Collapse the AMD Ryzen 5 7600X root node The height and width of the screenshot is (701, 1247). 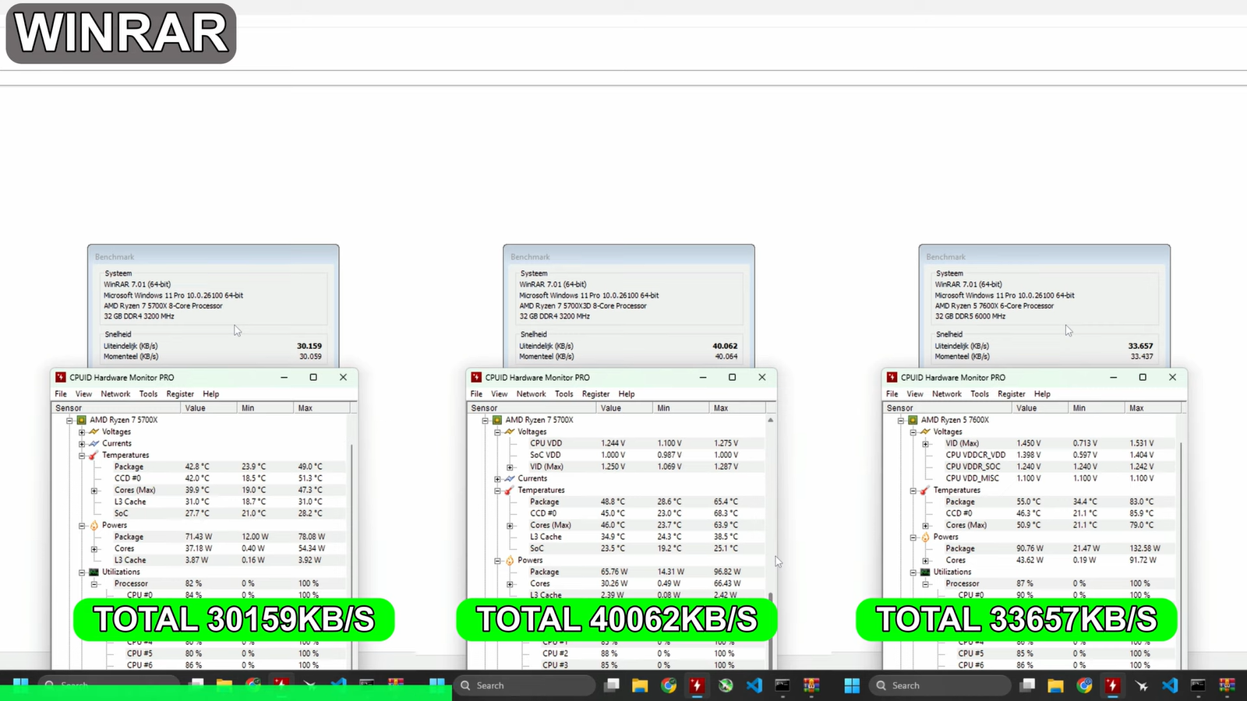[x=901, y=420]
